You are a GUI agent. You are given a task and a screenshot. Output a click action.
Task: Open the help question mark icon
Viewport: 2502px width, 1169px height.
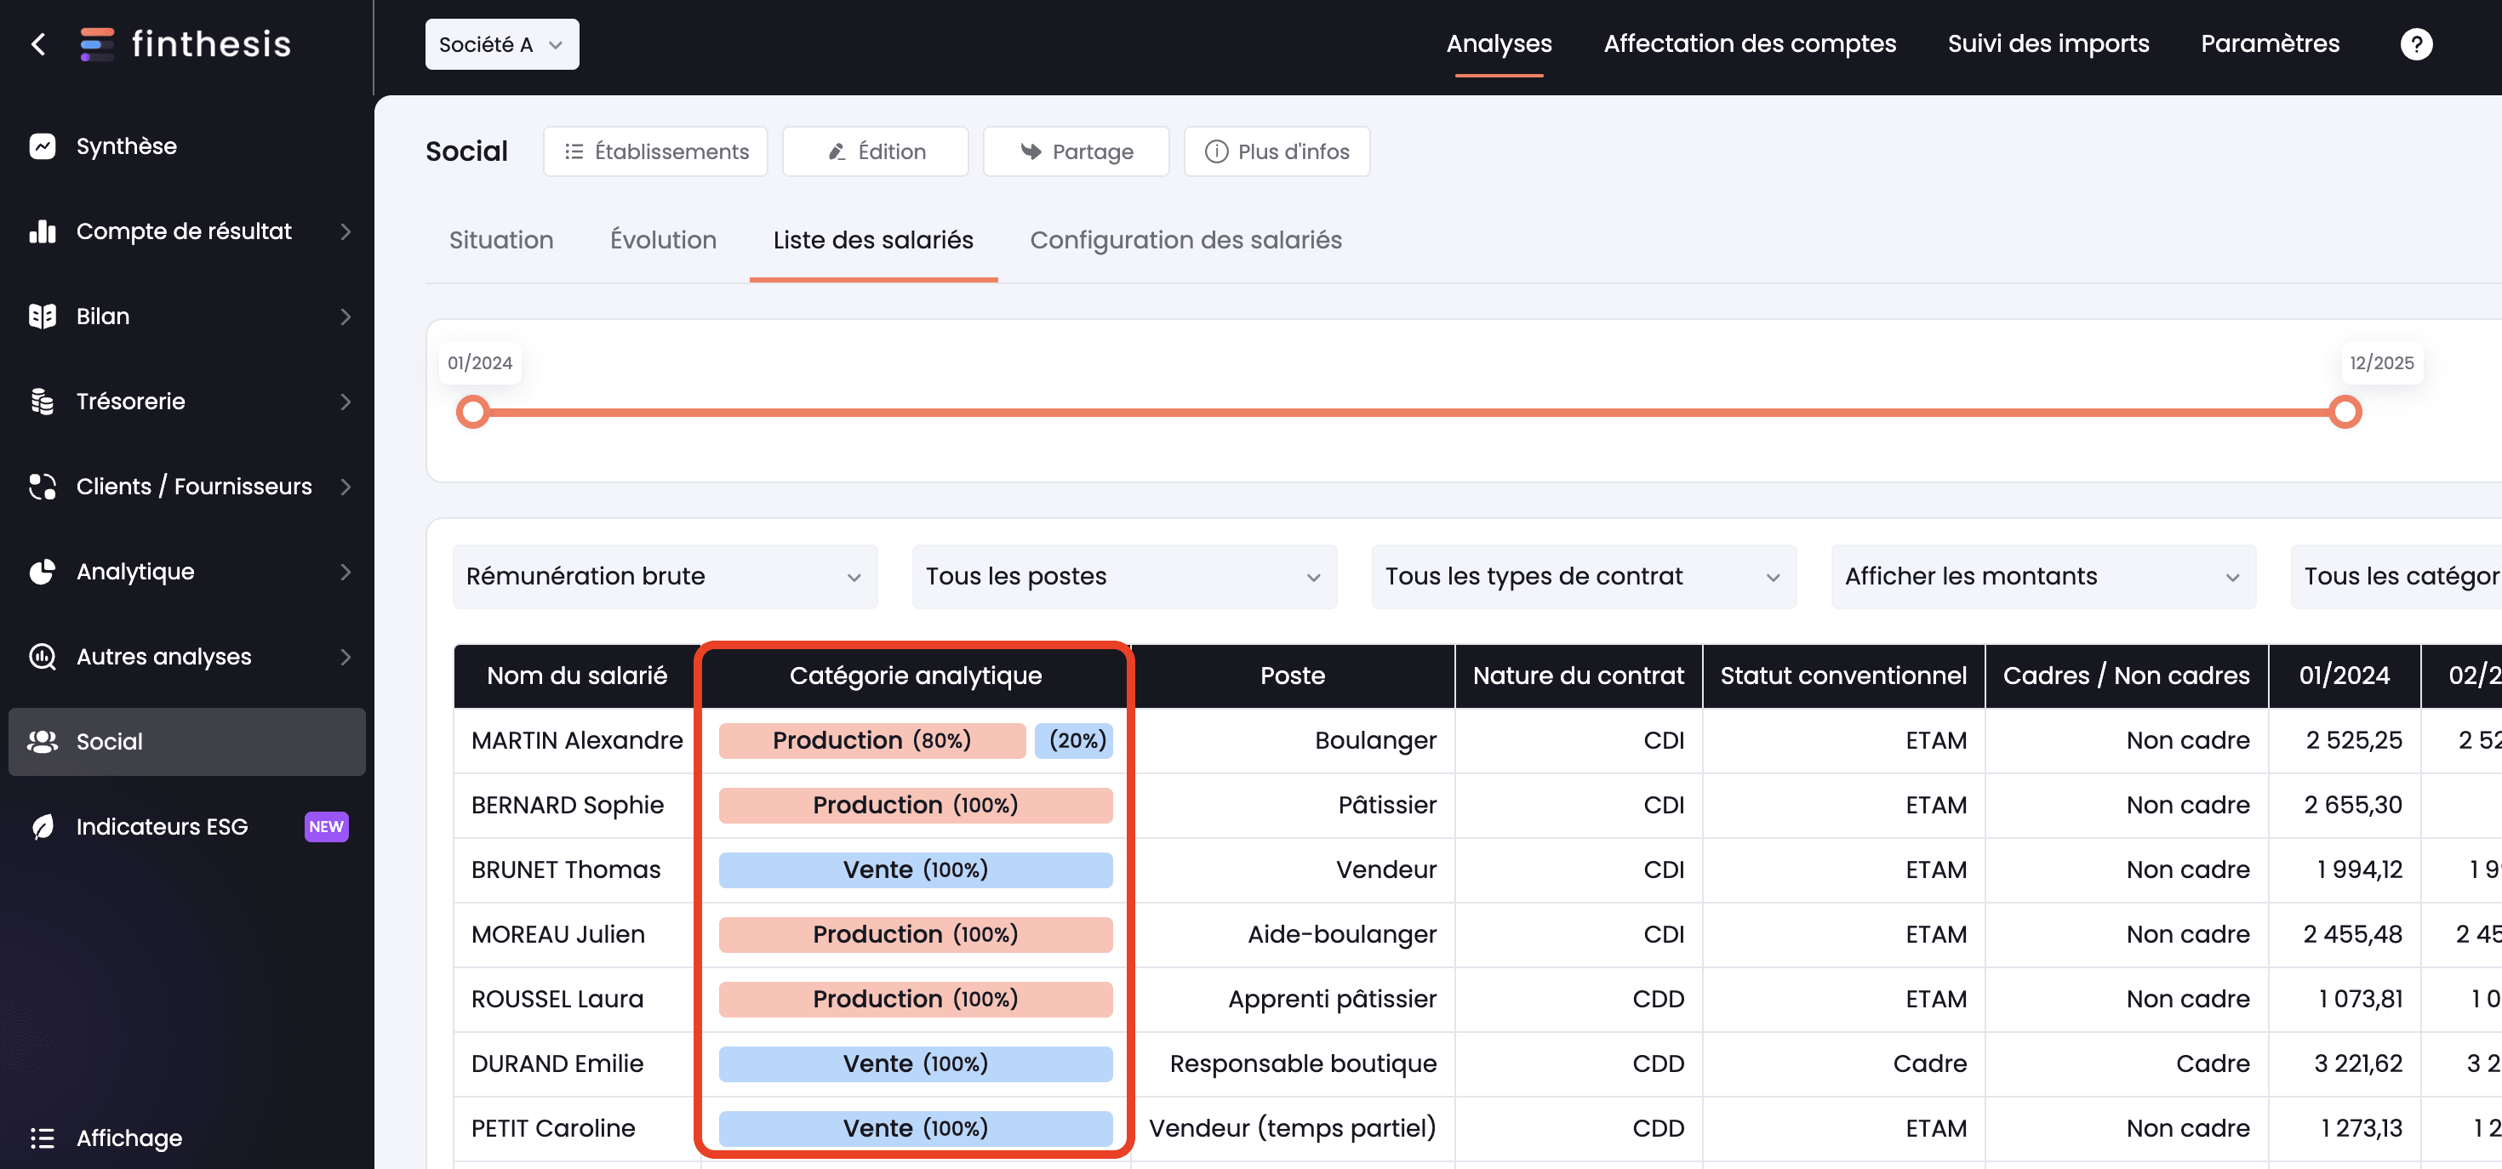click(2415, 43)
